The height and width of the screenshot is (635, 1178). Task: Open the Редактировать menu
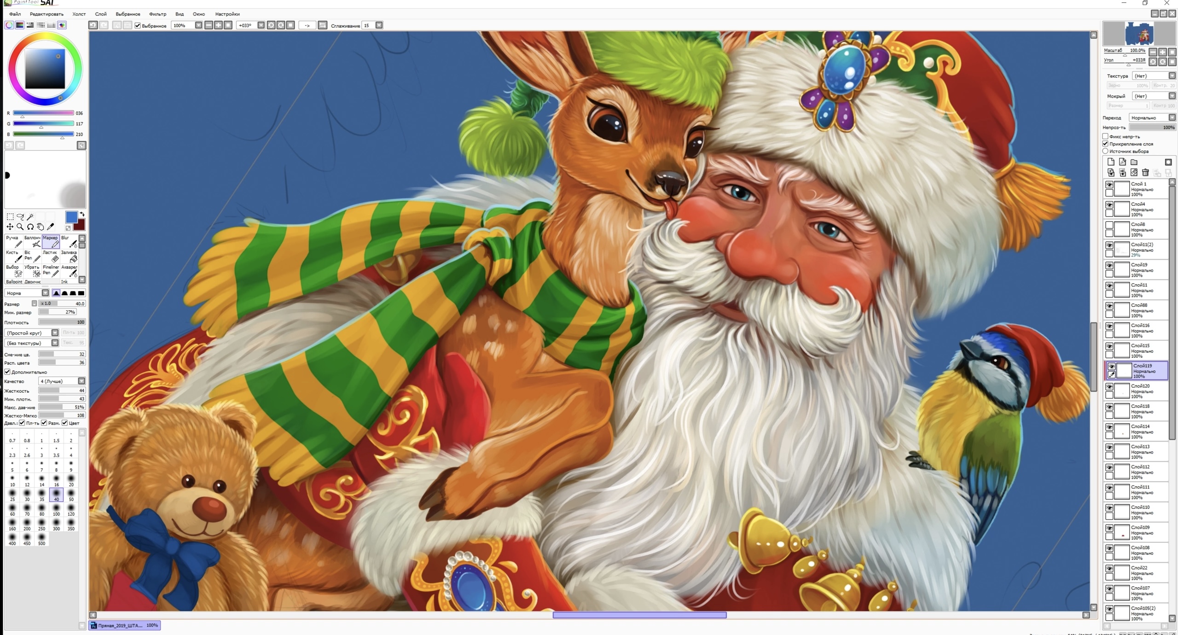pos(46,14)
